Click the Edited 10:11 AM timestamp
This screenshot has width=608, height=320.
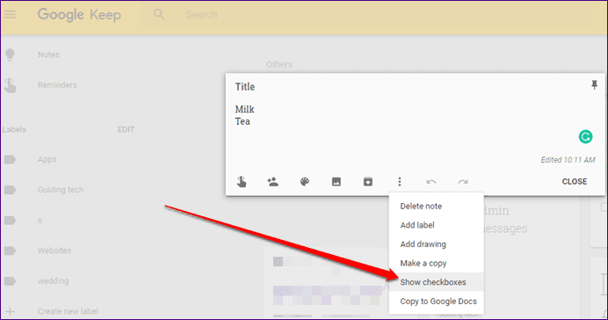(568, 160)
